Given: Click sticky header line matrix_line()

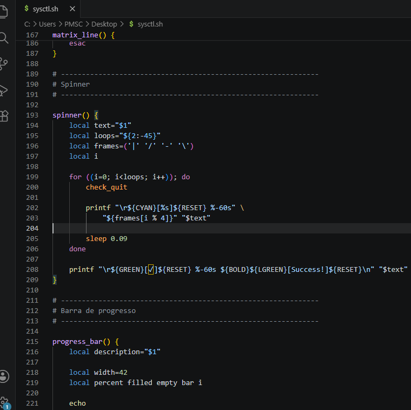Looking at the screenshot, I should click(83, 35).
